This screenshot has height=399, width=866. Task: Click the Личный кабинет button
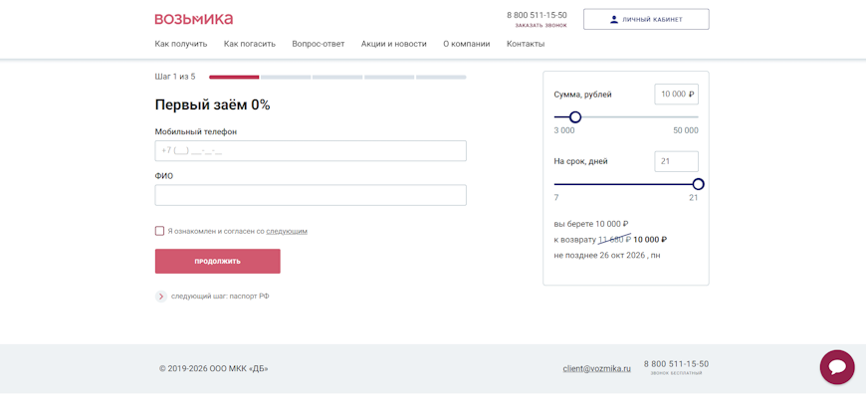[646, 19]
